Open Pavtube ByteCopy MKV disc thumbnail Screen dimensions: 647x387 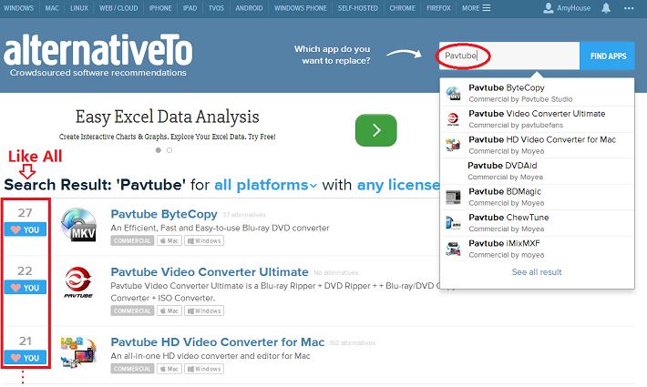(x=78, y=225)
